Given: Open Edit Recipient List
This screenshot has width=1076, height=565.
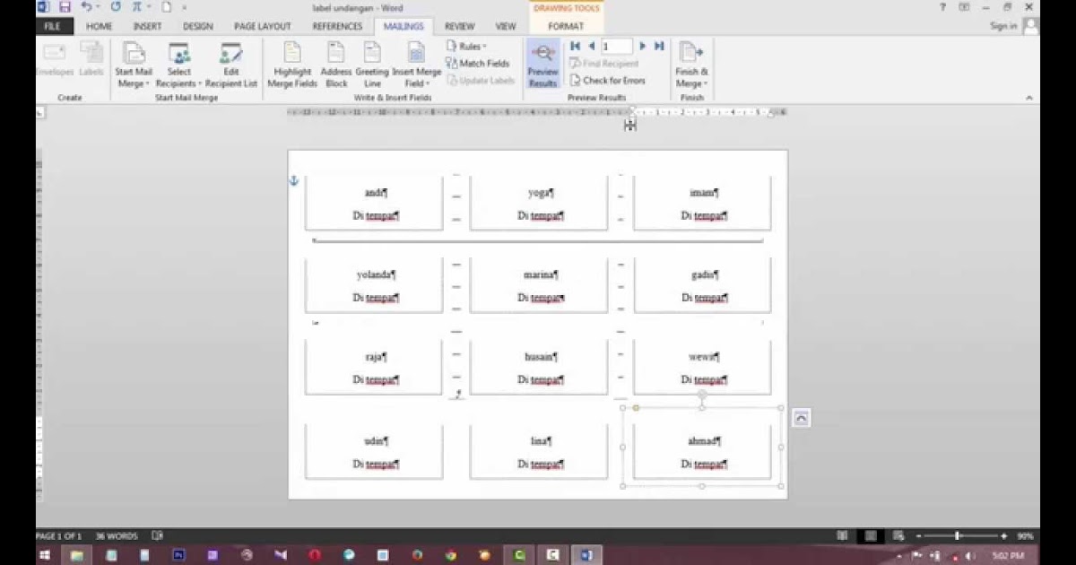Looking at the screenshot, I should coord(231,65).
